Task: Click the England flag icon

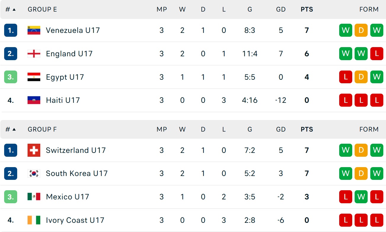Action: click(34, 54)
